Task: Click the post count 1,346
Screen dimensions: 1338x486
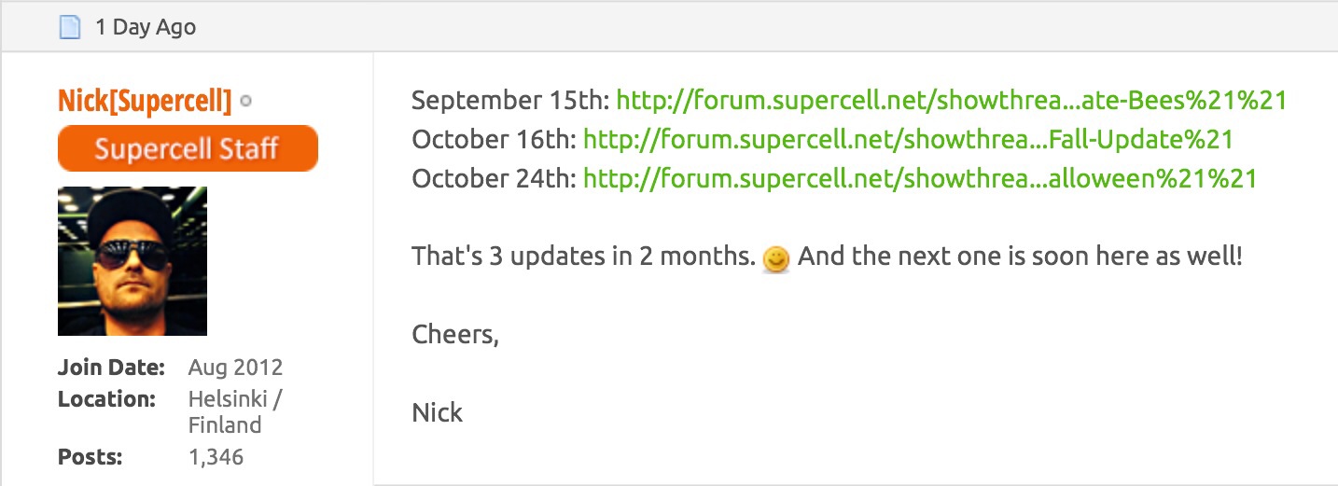Action: [216, 457]
